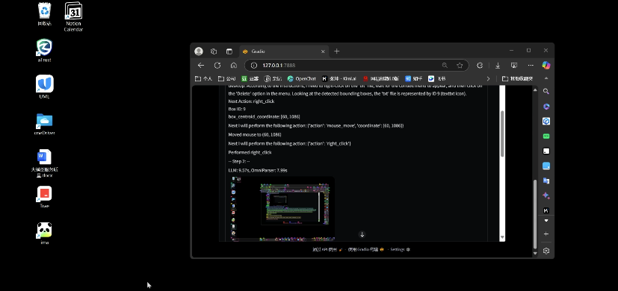Open the Feishu bookmark
This screenshot has height=291, width=618.
(x=436, y=79)
